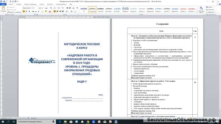Click the Save icon in the quick access toolbar
The width and height of the screenshot is (221, 124).
(4, 1)
